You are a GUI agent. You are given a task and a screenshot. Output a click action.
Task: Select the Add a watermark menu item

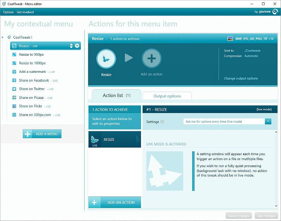[32, 72]
